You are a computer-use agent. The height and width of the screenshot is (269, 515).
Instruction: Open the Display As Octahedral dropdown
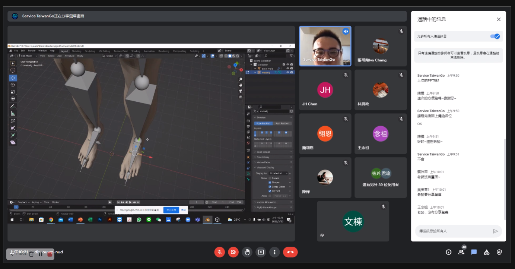click(x=278, y=173)
